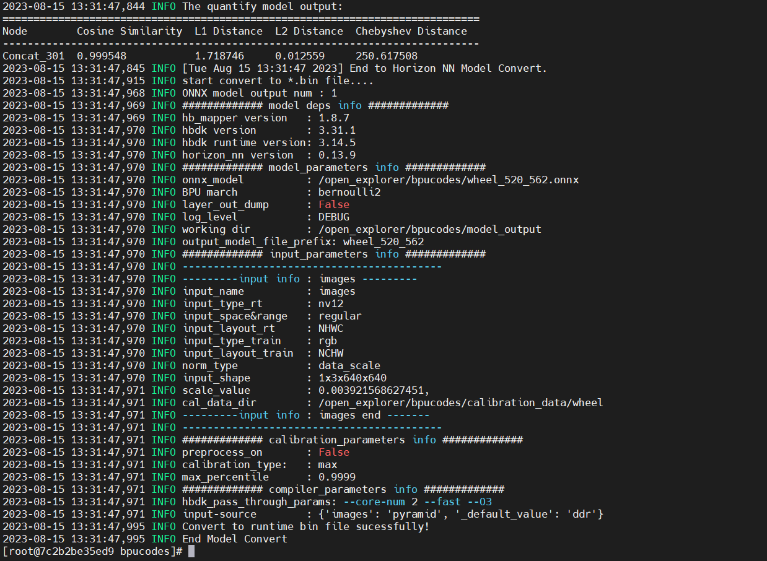Viewport: 767px width, 561px height.
Task: Click the Convert to runtime bin file message
Action: (x=305, y=526)
